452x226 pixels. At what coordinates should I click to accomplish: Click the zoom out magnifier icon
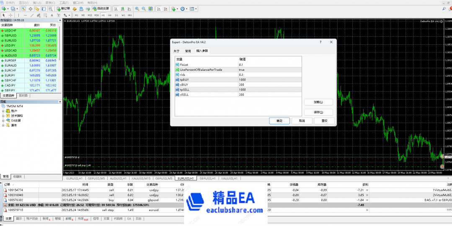[144, 8]
